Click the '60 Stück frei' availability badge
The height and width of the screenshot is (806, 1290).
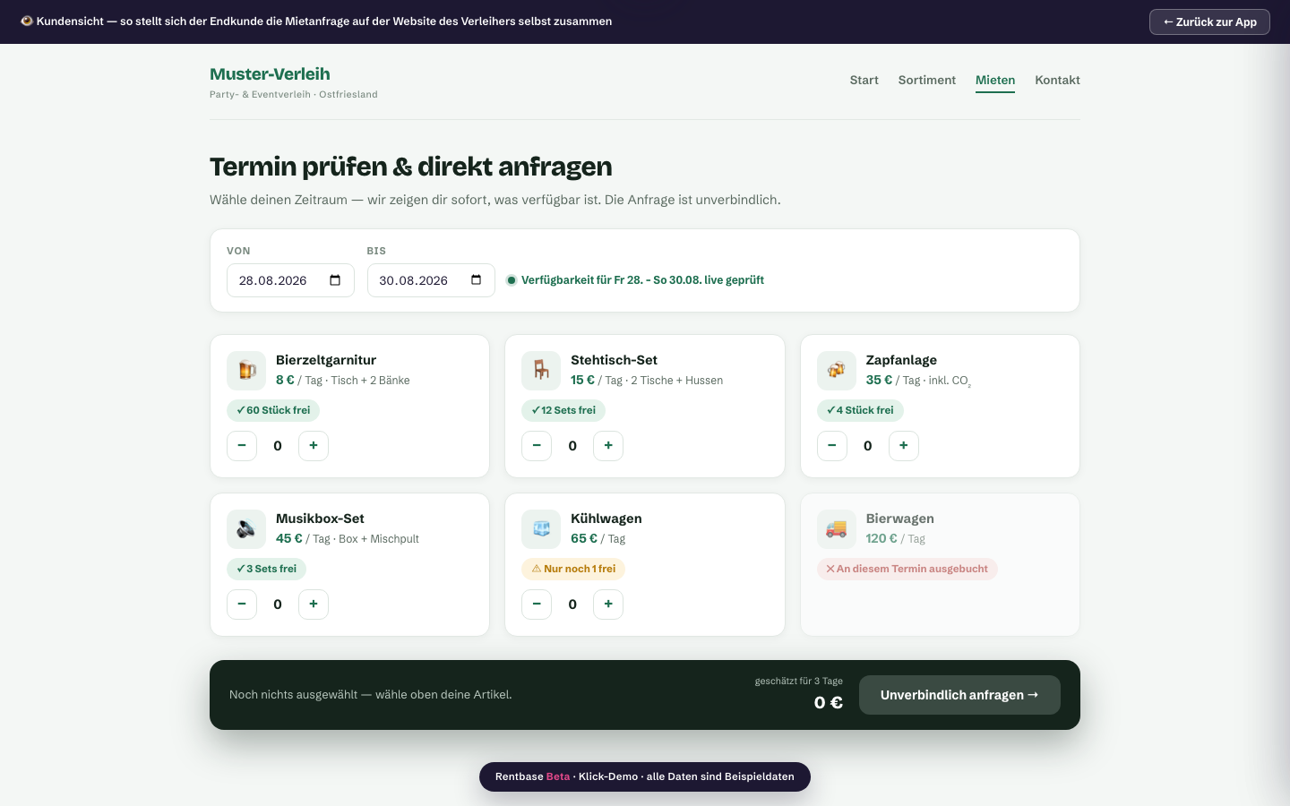273,410
